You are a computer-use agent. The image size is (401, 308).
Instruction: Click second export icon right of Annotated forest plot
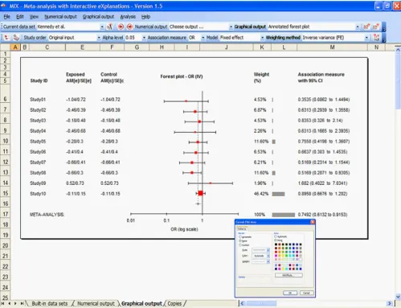click(x=376, y=27)
